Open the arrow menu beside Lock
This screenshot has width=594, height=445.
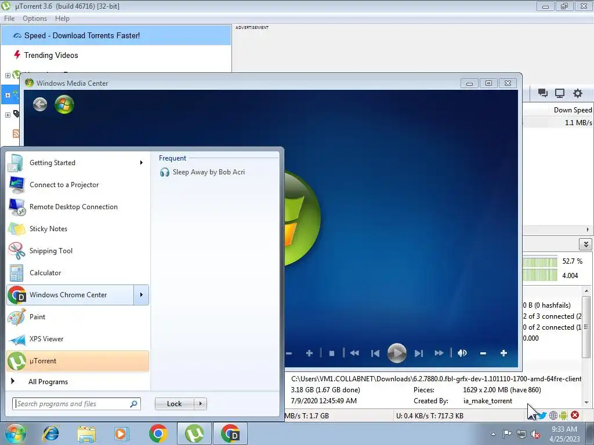coord(200,404)
